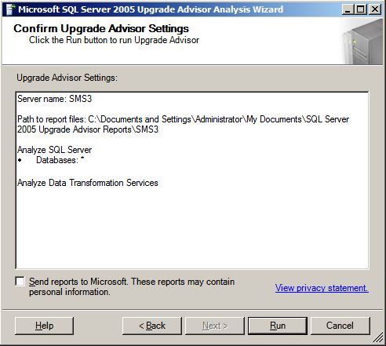Screen dimensions: 386x346
Task: Select the Analyze SQL Server line
Action: (x=54, y=150)
